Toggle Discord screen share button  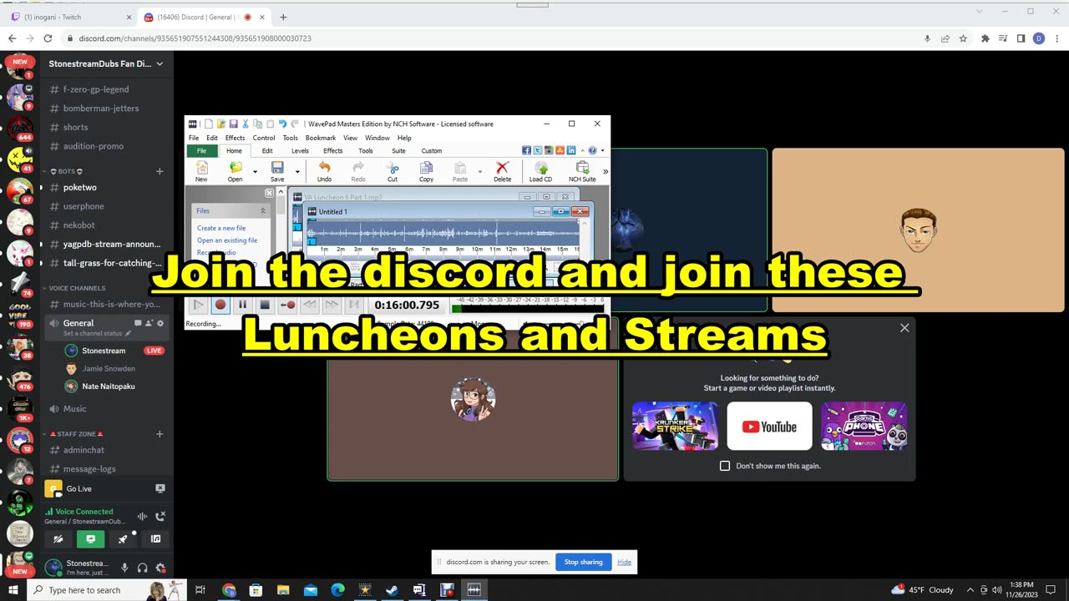pos(90,539)
